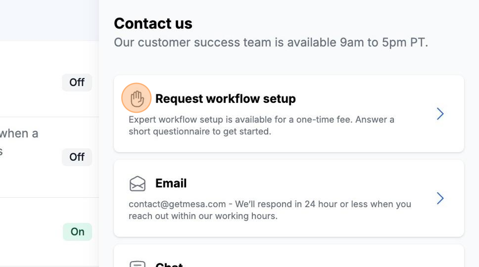Click "short questionnaire to get started" text

click(200, 132)
